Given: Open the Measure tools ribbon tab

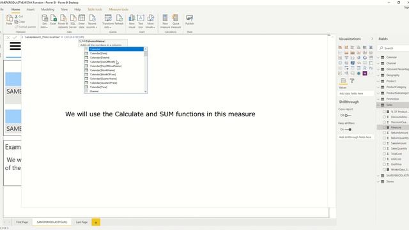Looking at the screenshot, I should coord(119,10).
